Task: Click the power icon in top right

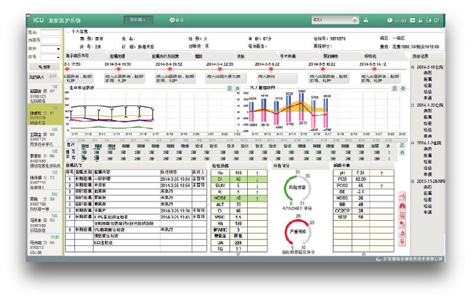Action: (437, 20)
